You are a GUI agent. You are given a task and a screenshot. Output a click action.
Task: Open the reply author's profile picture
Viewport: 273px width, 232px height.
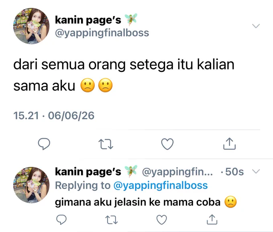[x=31, y=185]
